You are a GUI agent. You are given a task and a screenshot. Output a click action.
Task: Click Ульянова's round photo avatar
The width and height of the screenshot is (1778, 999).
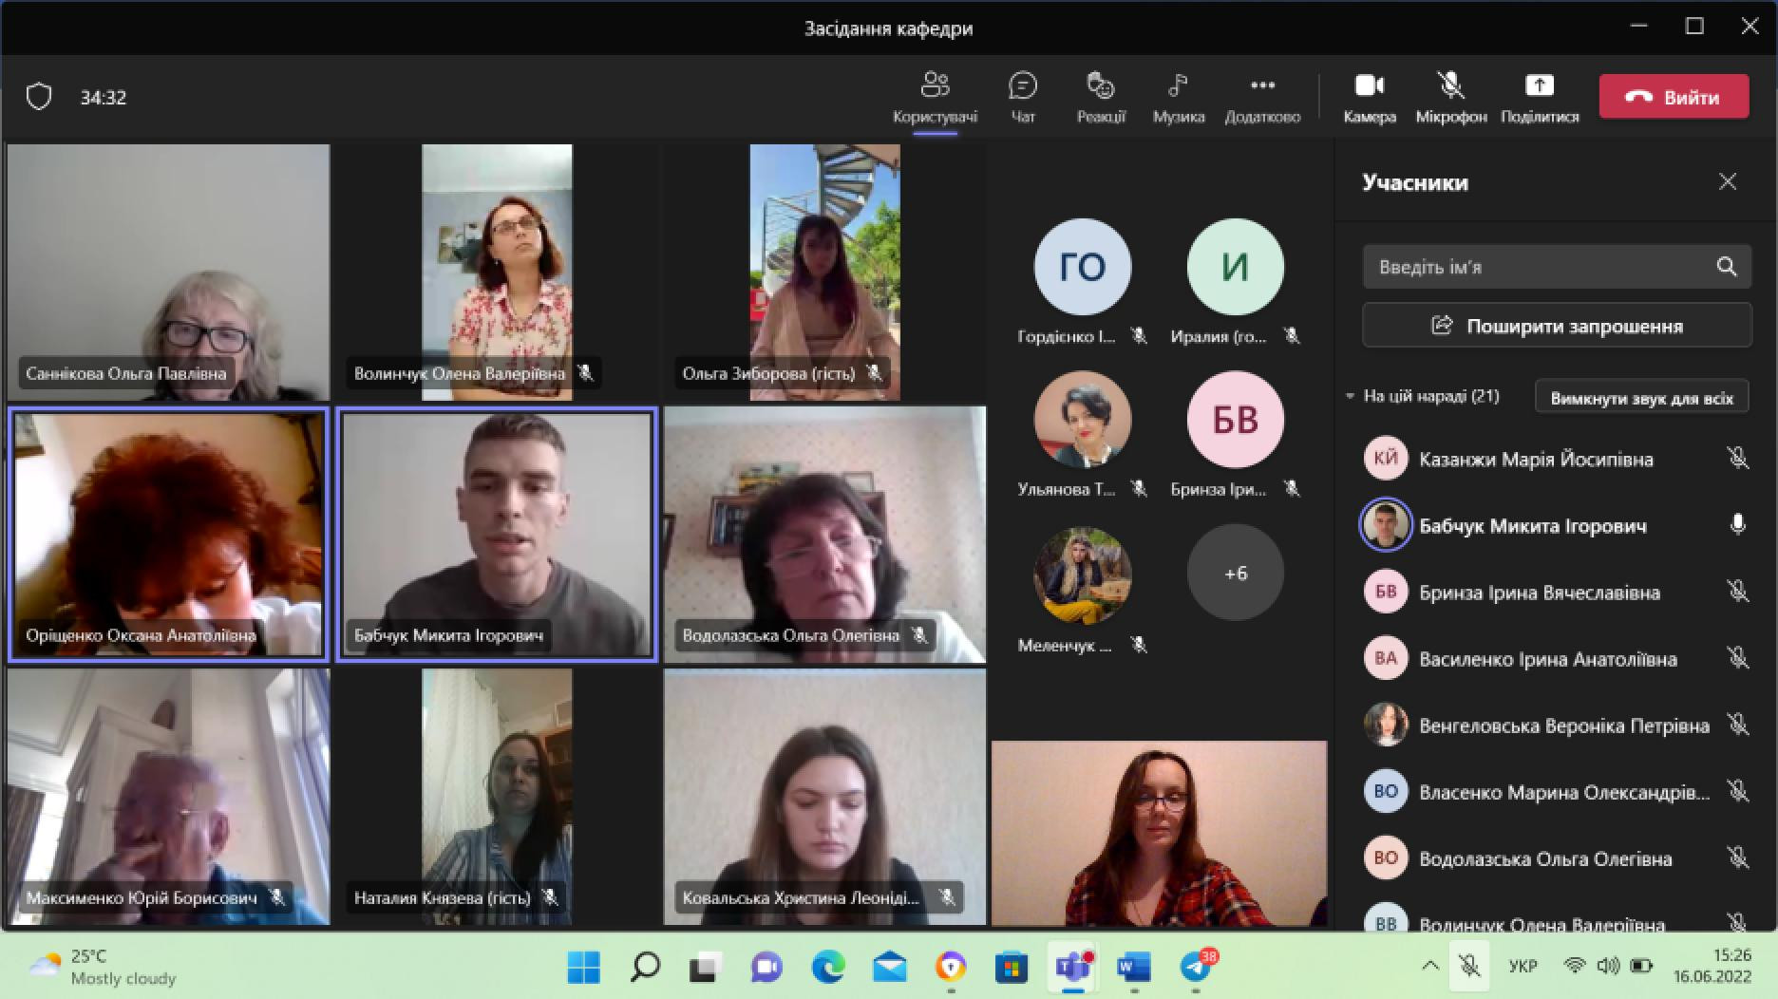tap(1083, 419)
